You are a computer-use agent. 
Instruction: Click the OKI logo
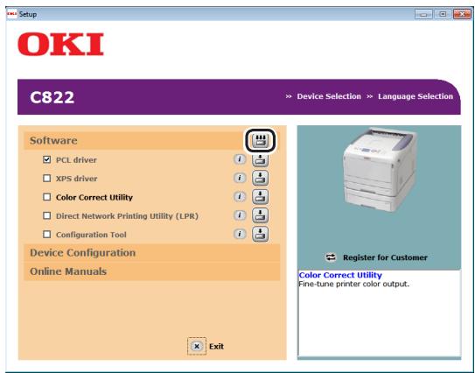point(61,45)
